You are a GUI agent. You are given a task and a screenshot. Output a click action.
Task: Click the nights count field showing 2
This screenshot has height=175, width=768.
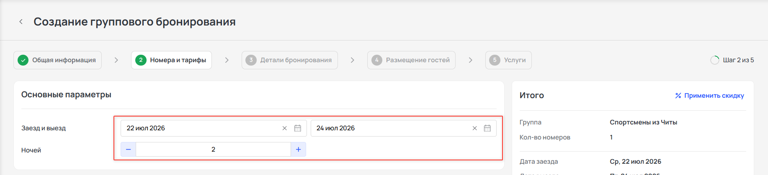[x=213, y=150]
